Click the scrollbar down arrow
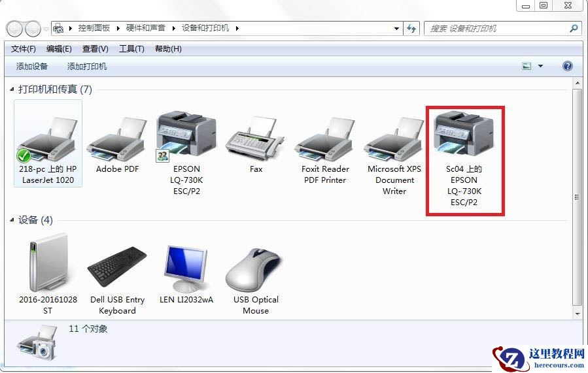 click(x=578, y=314)
